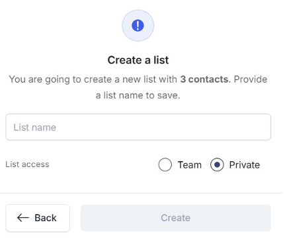Select the Team radio button
The height and width of the screenshot is (245, 287).
[x=165, y=164]
